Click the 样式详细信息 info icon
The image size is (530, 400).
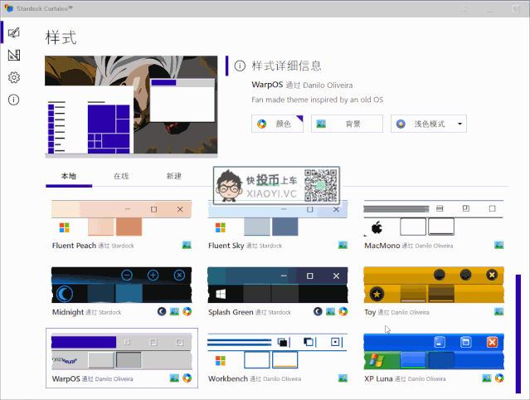240,66
